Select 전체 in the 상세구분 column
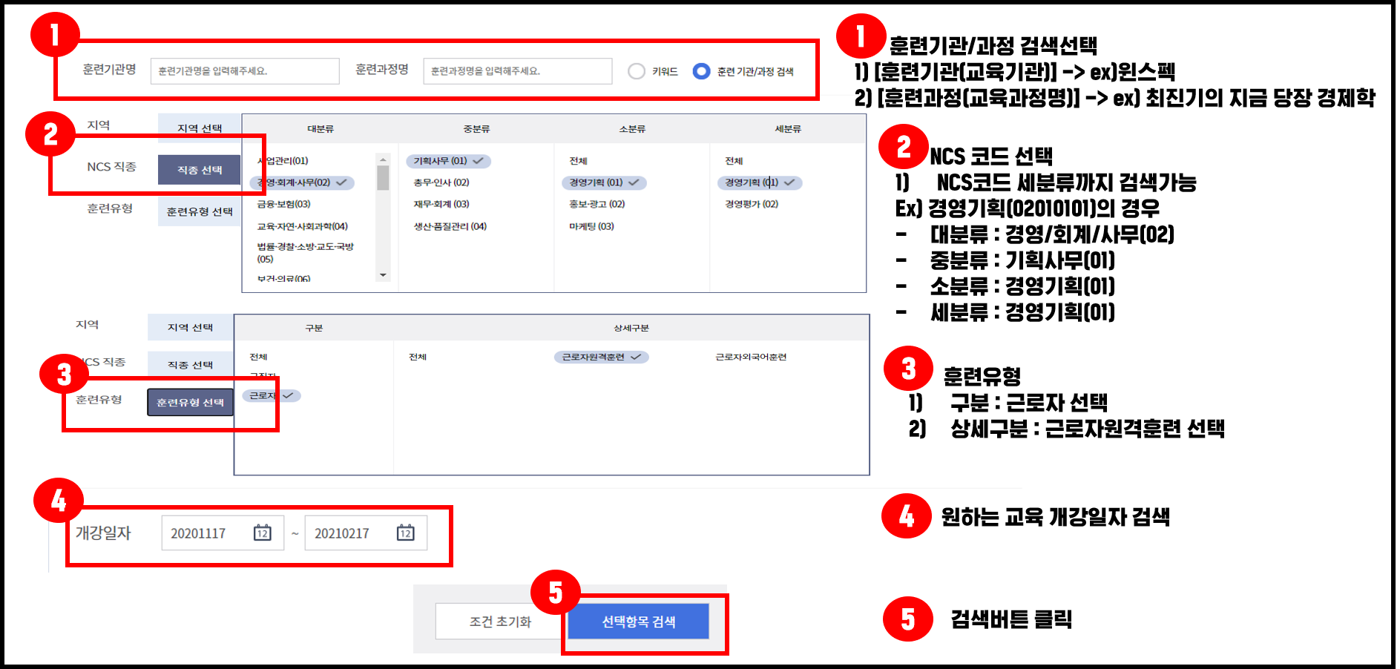1400x669 pixels. pyautogui.click(x=418, y=357)
